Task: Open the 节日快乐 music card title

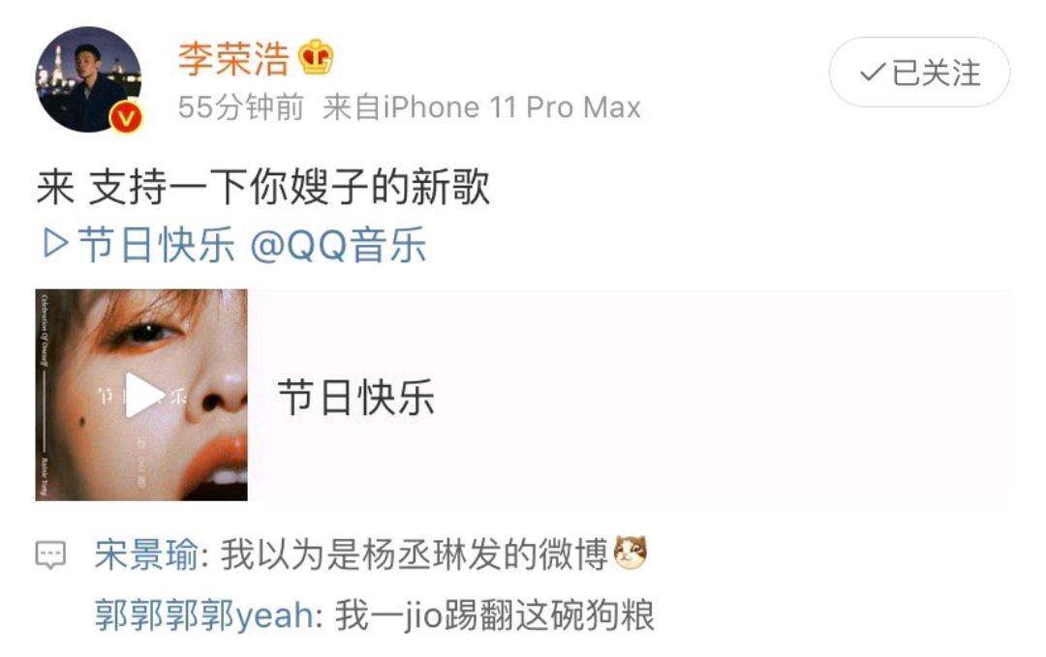Action: tap(355, 397)
